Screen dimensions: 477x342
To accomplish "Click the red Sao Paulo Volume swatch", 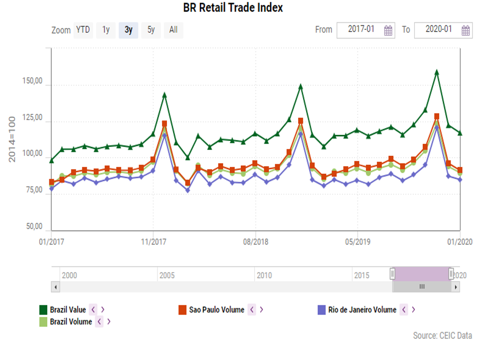I will [182, 310].
